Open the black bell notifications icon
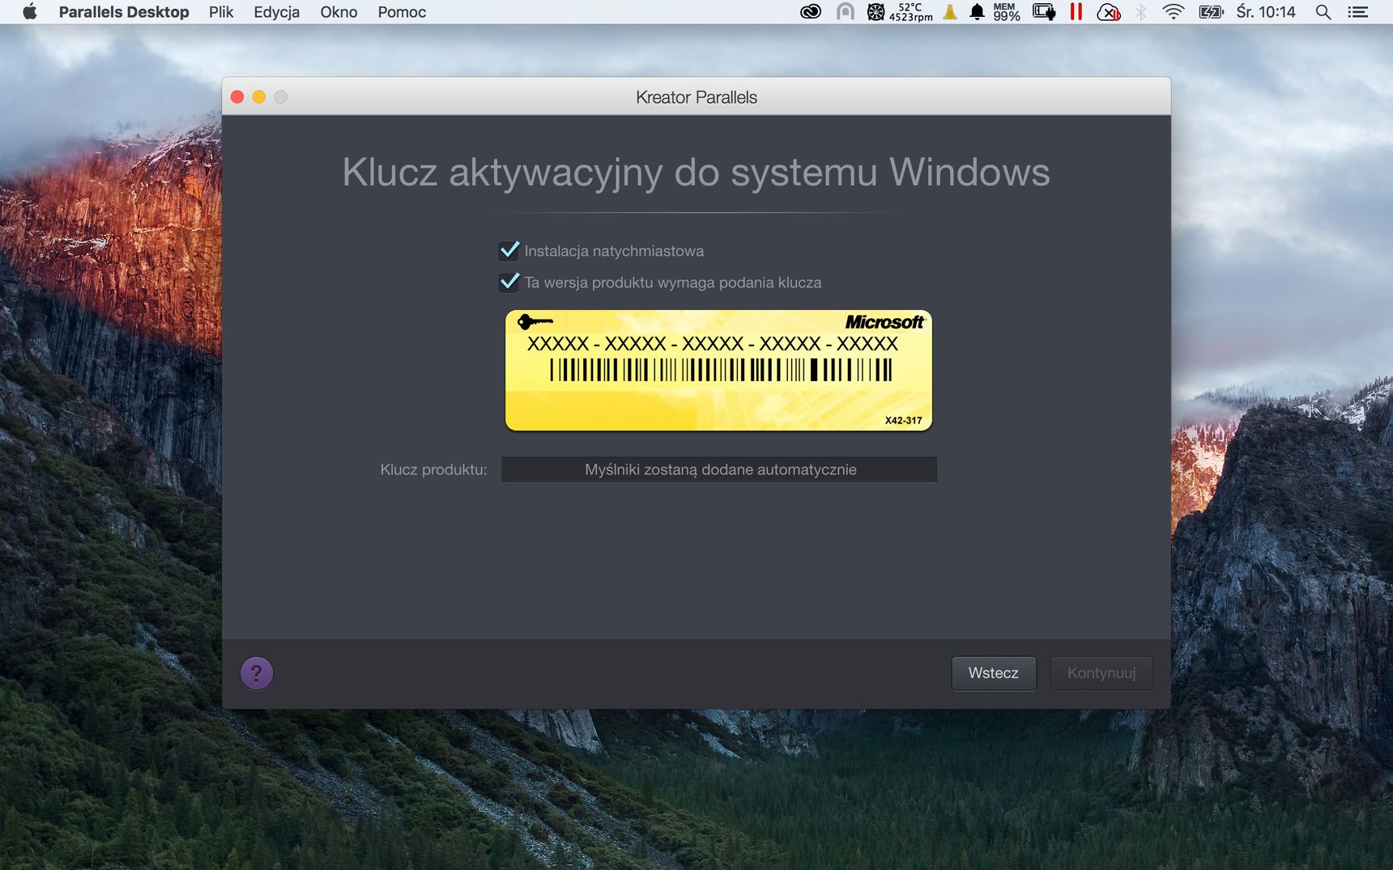 click(977, 11)
